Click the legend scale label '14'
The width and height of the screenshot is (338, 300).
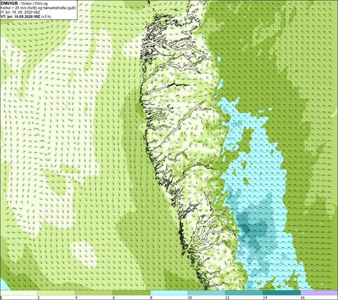coord(265,298)
